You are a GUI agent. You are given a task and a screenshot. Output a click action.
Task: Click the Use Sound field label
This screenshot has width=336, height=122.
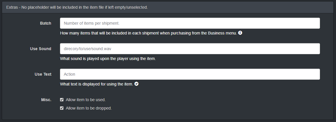click(40, 49)
